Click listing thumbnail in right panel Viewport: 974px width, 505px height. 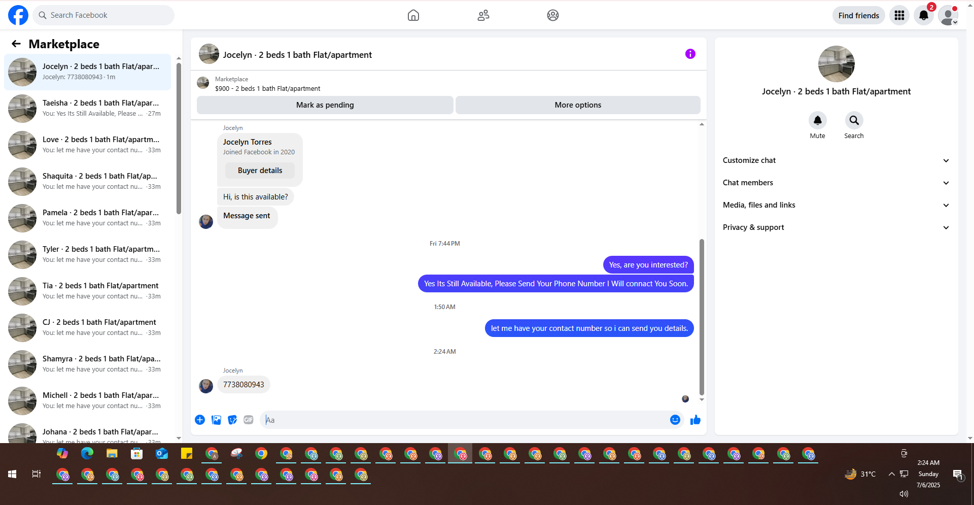[836, 64]
